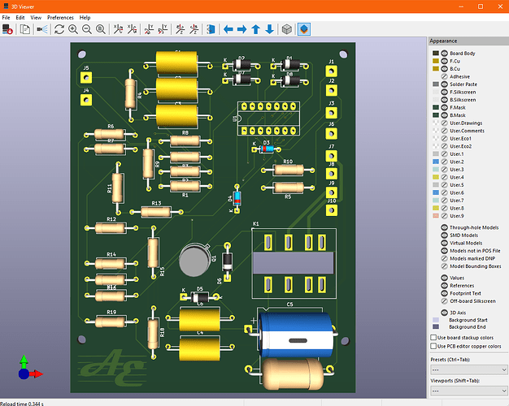The image size is (509, 406).
Task: Toggle raytracing render mode camera icon
Action: [42, 29]
